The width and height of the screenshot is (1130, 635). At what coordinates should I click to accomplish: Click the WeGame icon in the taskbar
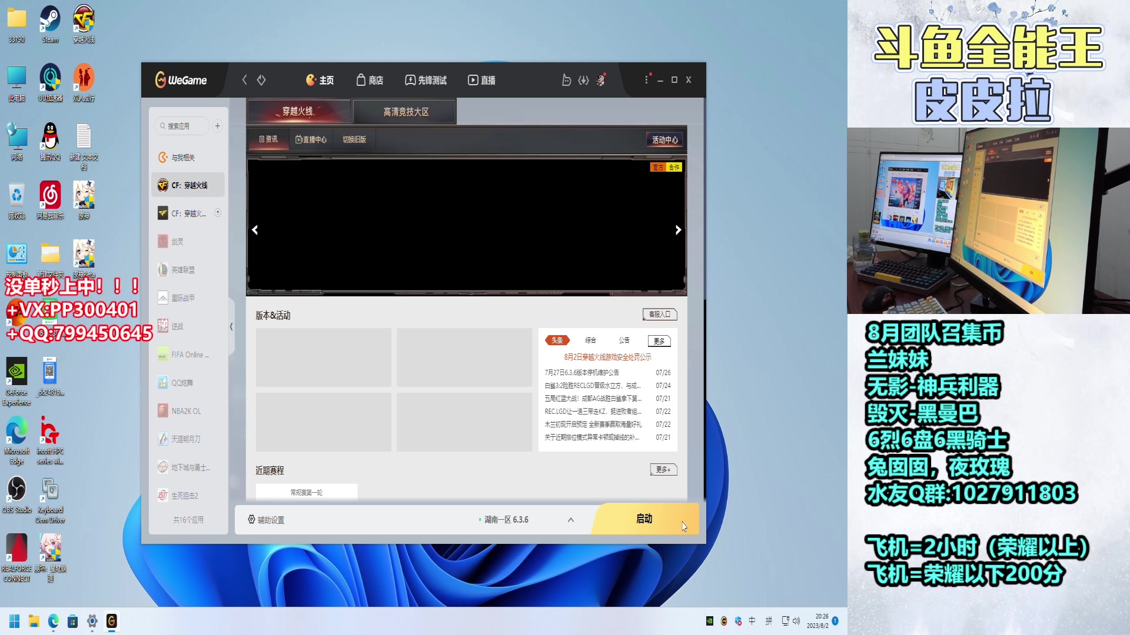[111, 621]
